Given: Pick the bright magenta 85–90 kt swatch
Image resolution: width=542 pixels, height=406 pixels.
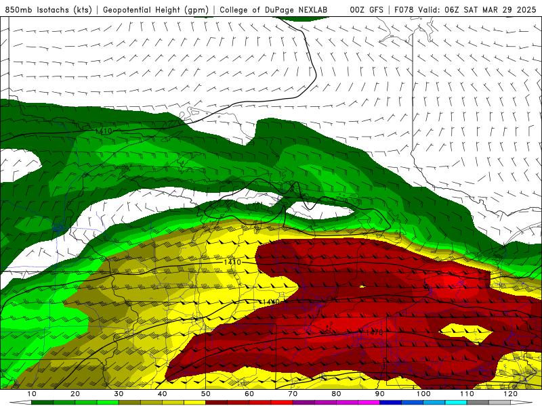Looking at the screenshot, I should pyautogui.click(x=369, y=403).
